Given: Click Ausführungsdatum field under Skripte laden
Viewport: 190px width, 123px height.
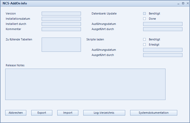Looking at the screenshot, I should click(x=163, y=50).
